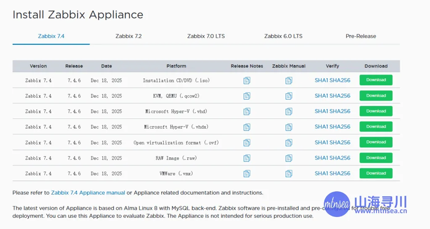
Task: Open the SHA1 checksum for Installation CD/DVD (.iso)
Action: point(321,80)
